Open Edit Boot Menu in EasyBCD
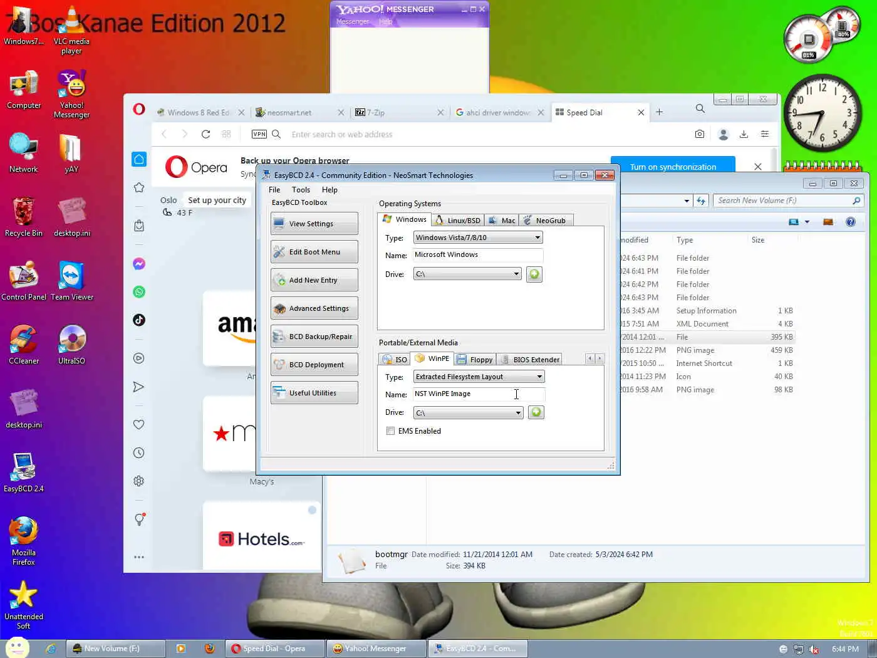 tap(314, 252)
